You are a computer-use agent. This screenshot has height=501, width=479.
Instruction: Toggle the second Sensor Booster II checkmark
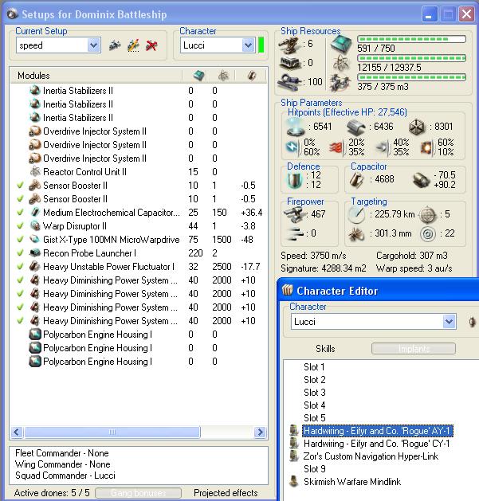[20, 199]
